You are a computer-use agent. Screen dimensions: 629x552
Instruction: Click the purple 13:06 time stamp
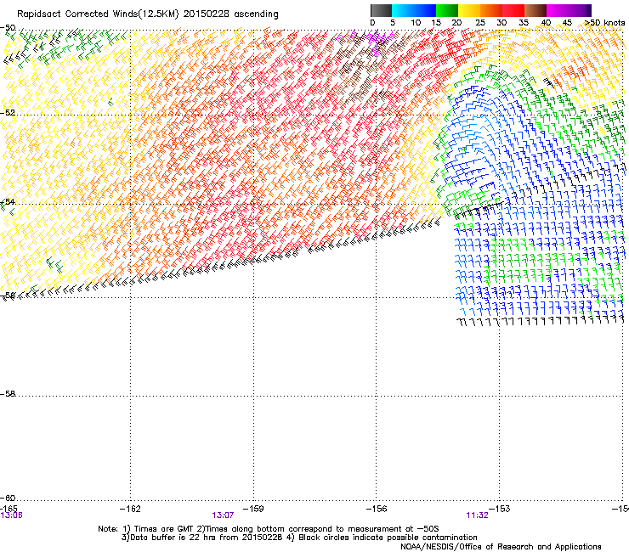(11, 515)
